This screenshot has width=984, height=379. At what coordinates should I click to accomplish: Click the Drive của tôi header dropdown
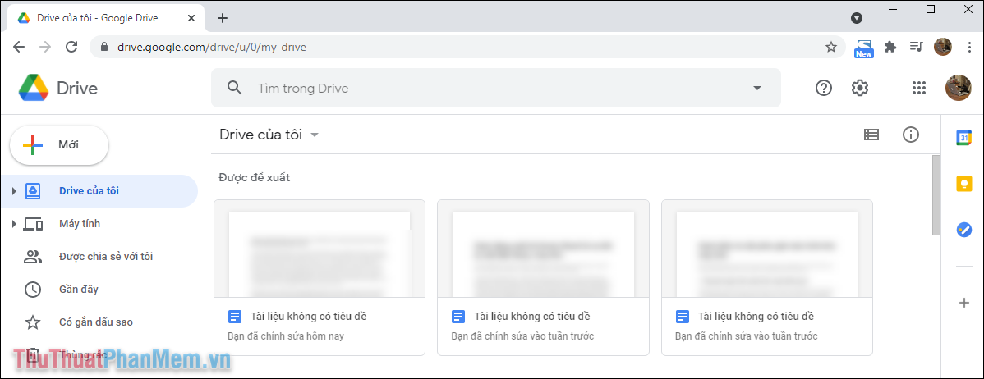[x=269, y=135]
